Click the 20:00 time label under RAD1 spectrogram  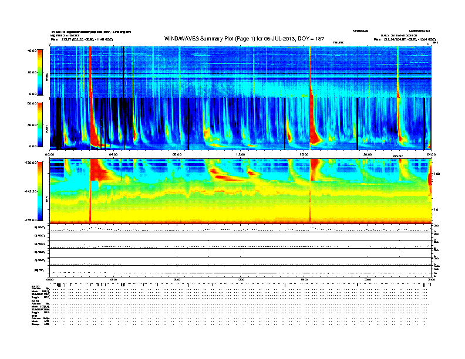click(x=368, y=154)
